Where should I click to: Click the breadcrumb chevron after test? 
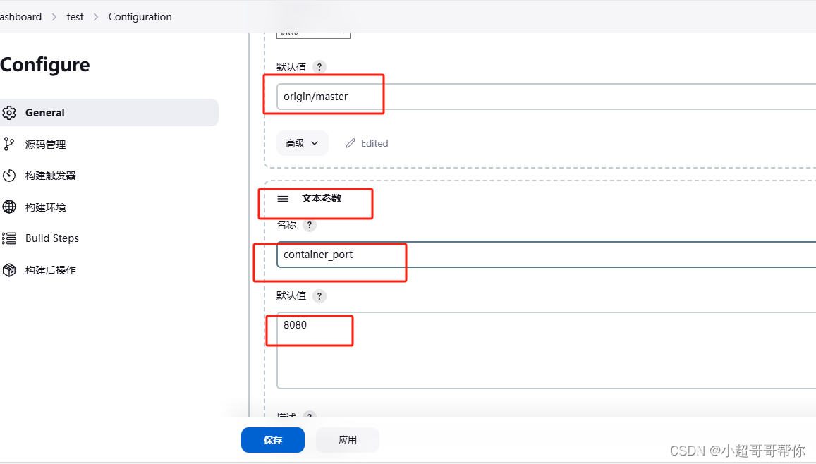(x=96, y=17)
